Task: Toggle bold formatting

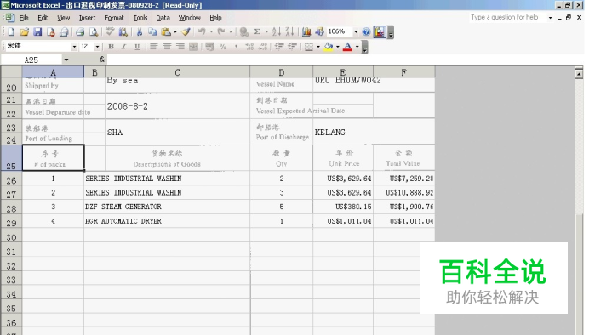Action: (111, 47)
